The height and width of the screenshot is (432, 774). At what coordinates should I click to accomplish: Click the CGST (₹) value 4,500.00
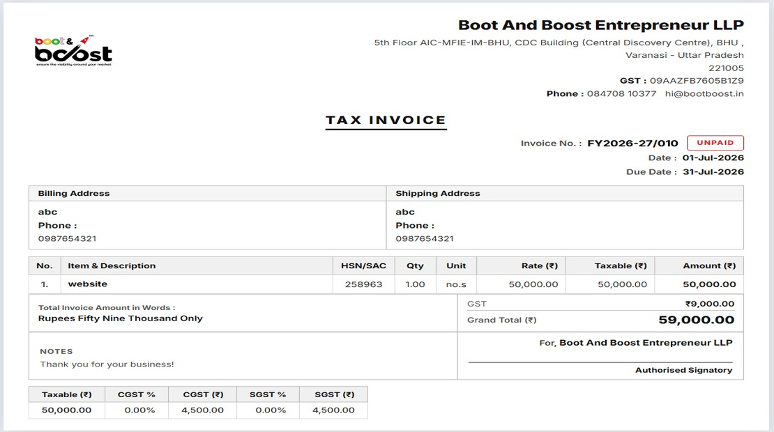pyautogui.click(x=202, y=410)
